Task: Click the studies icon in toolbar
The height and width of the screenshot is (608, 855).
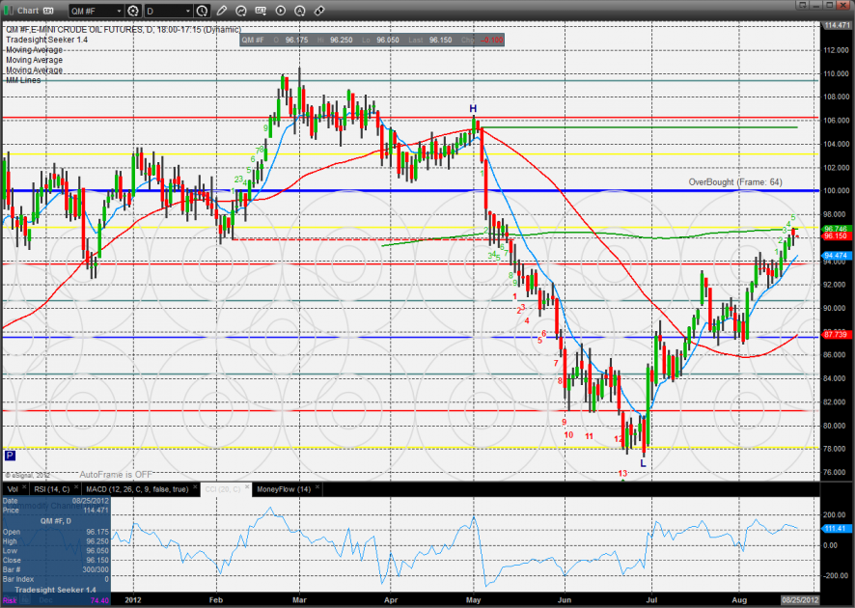Action: 241,11
